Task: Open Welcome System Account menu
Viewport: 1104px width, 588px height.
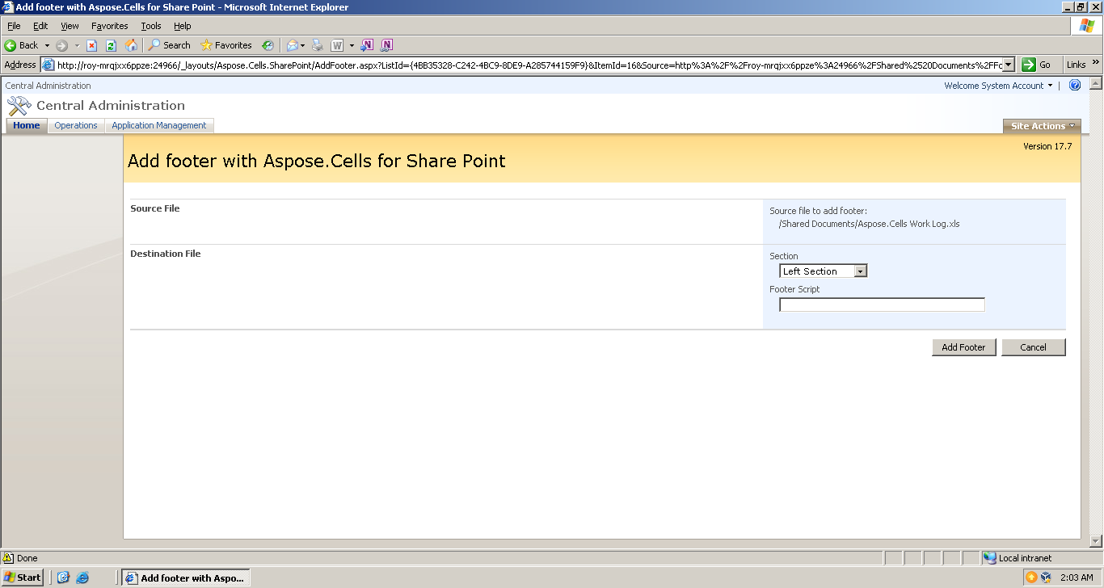Action: tap(998, 86)
